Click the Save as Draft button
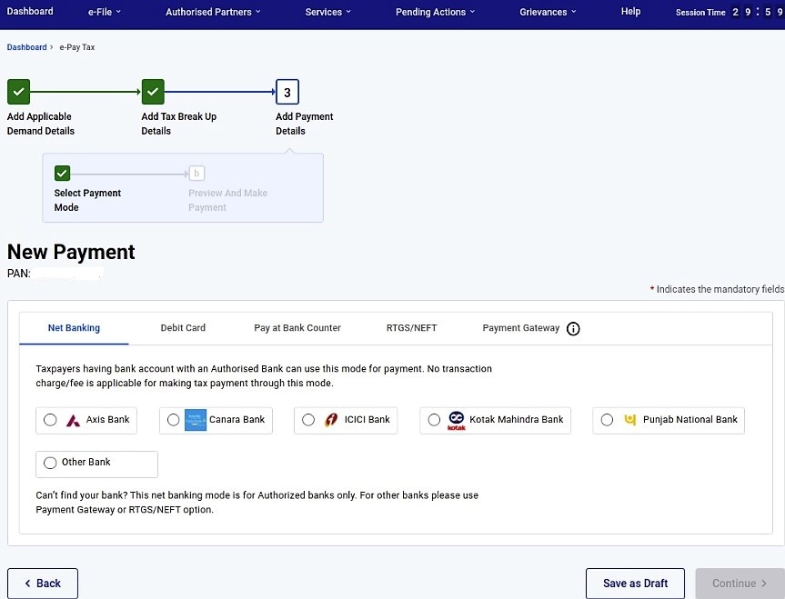Image resolution: width=785 pixels, height=599 pixels. pyautogui.click(x=635, y=583)
